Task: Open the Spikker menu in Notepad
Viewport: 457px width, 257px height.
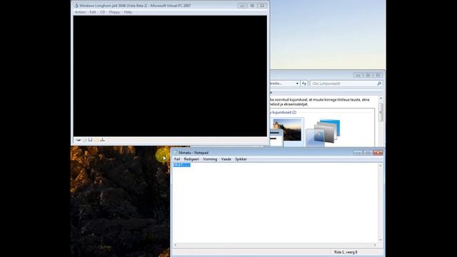Action: [x=241, y=159]
